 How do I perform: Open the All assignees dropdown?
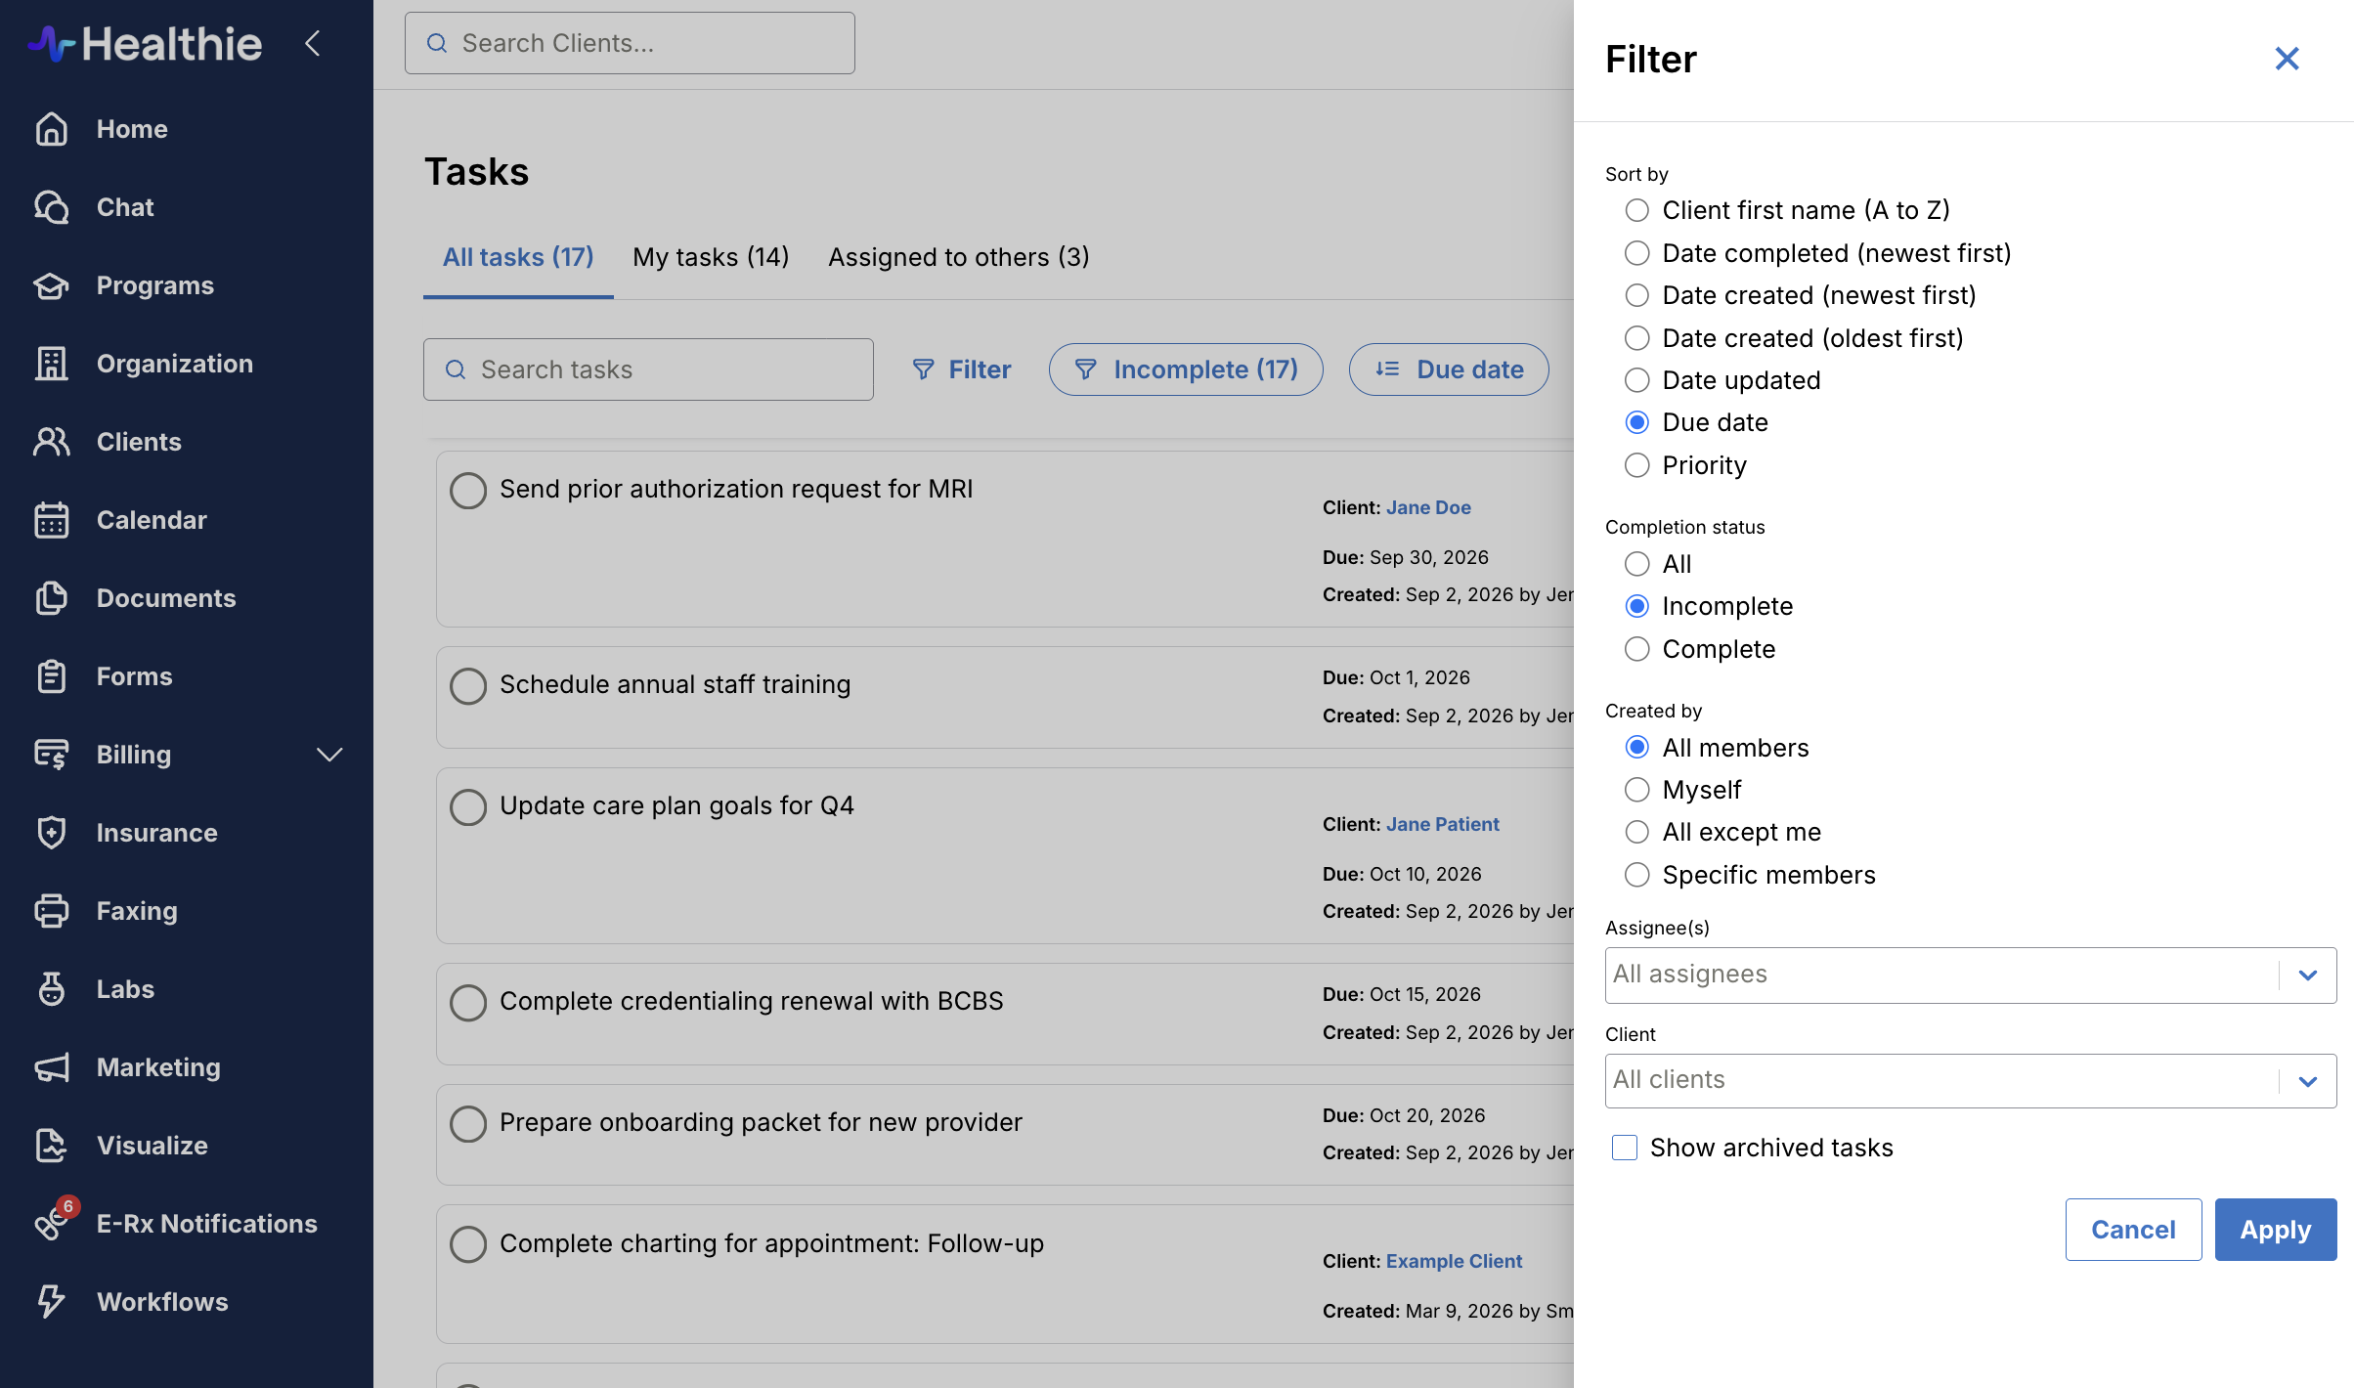pos(1971,975)
